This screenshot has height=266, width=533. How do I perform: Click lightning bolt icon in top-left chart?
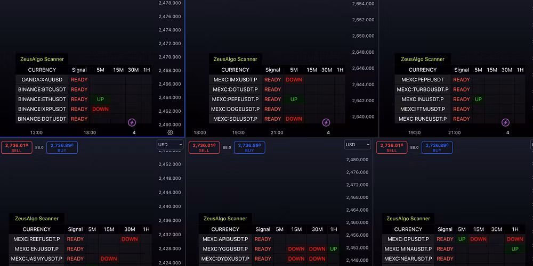pyautogui.click(x=132, y=122)
